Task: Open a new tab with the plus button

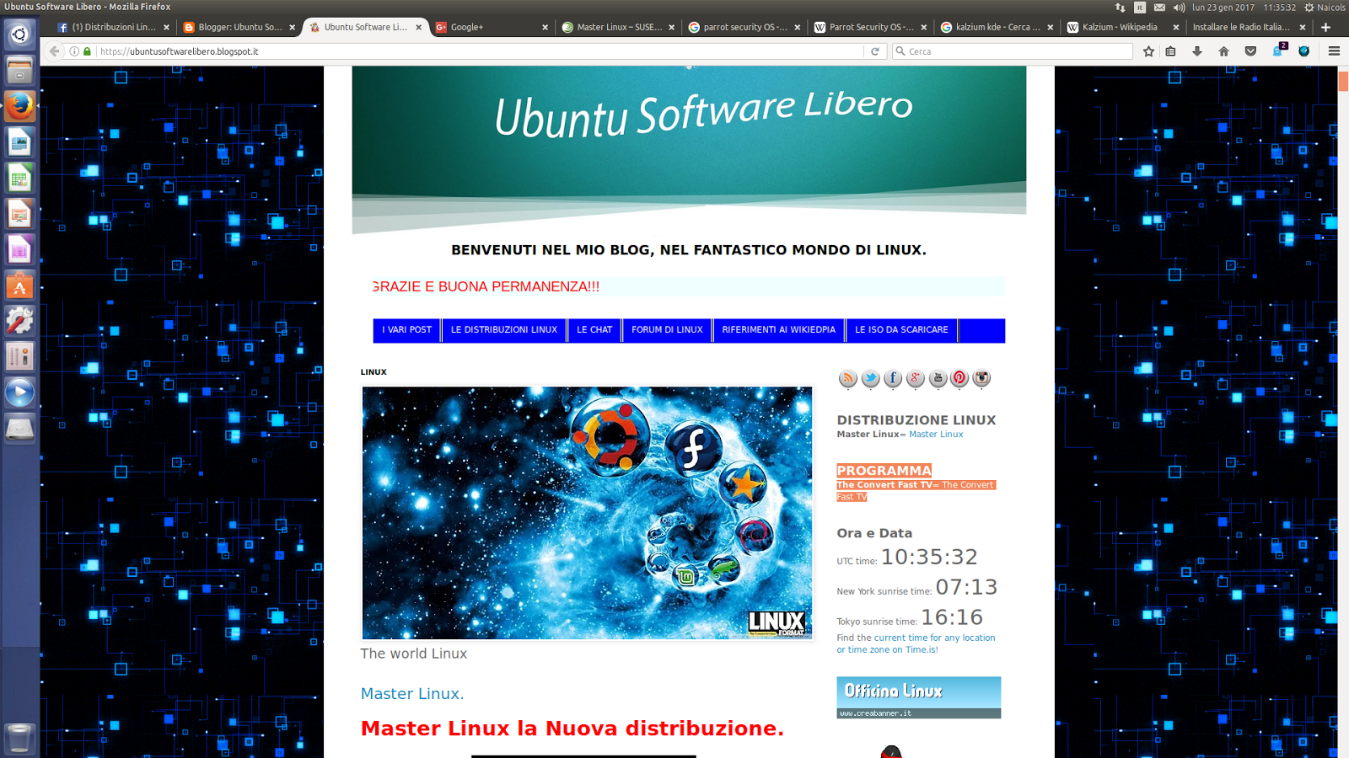Action: [1325, 27]
